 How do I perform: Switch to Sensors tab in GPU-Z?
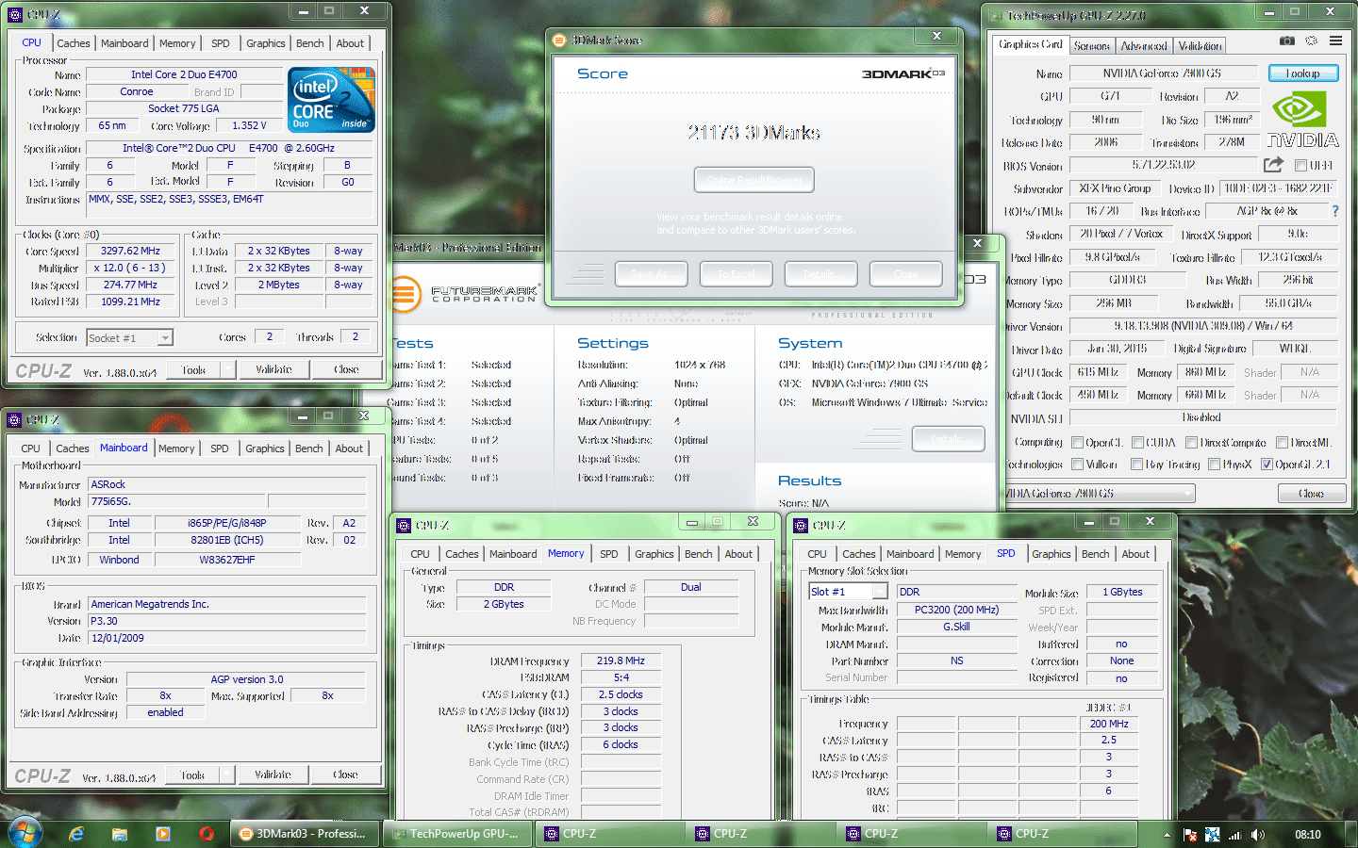tap(1091, 45)
